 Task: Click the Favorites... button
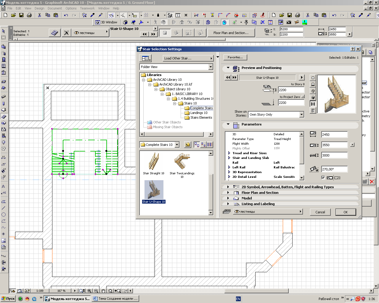pyautogui.click(x=235, y=57)
